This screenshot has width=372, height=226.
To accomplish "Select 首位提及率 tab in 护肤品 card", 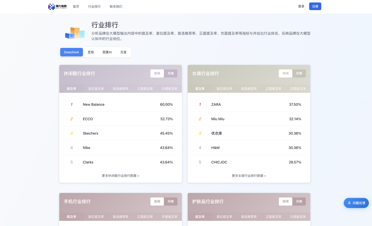I will (x=224, y=217).
